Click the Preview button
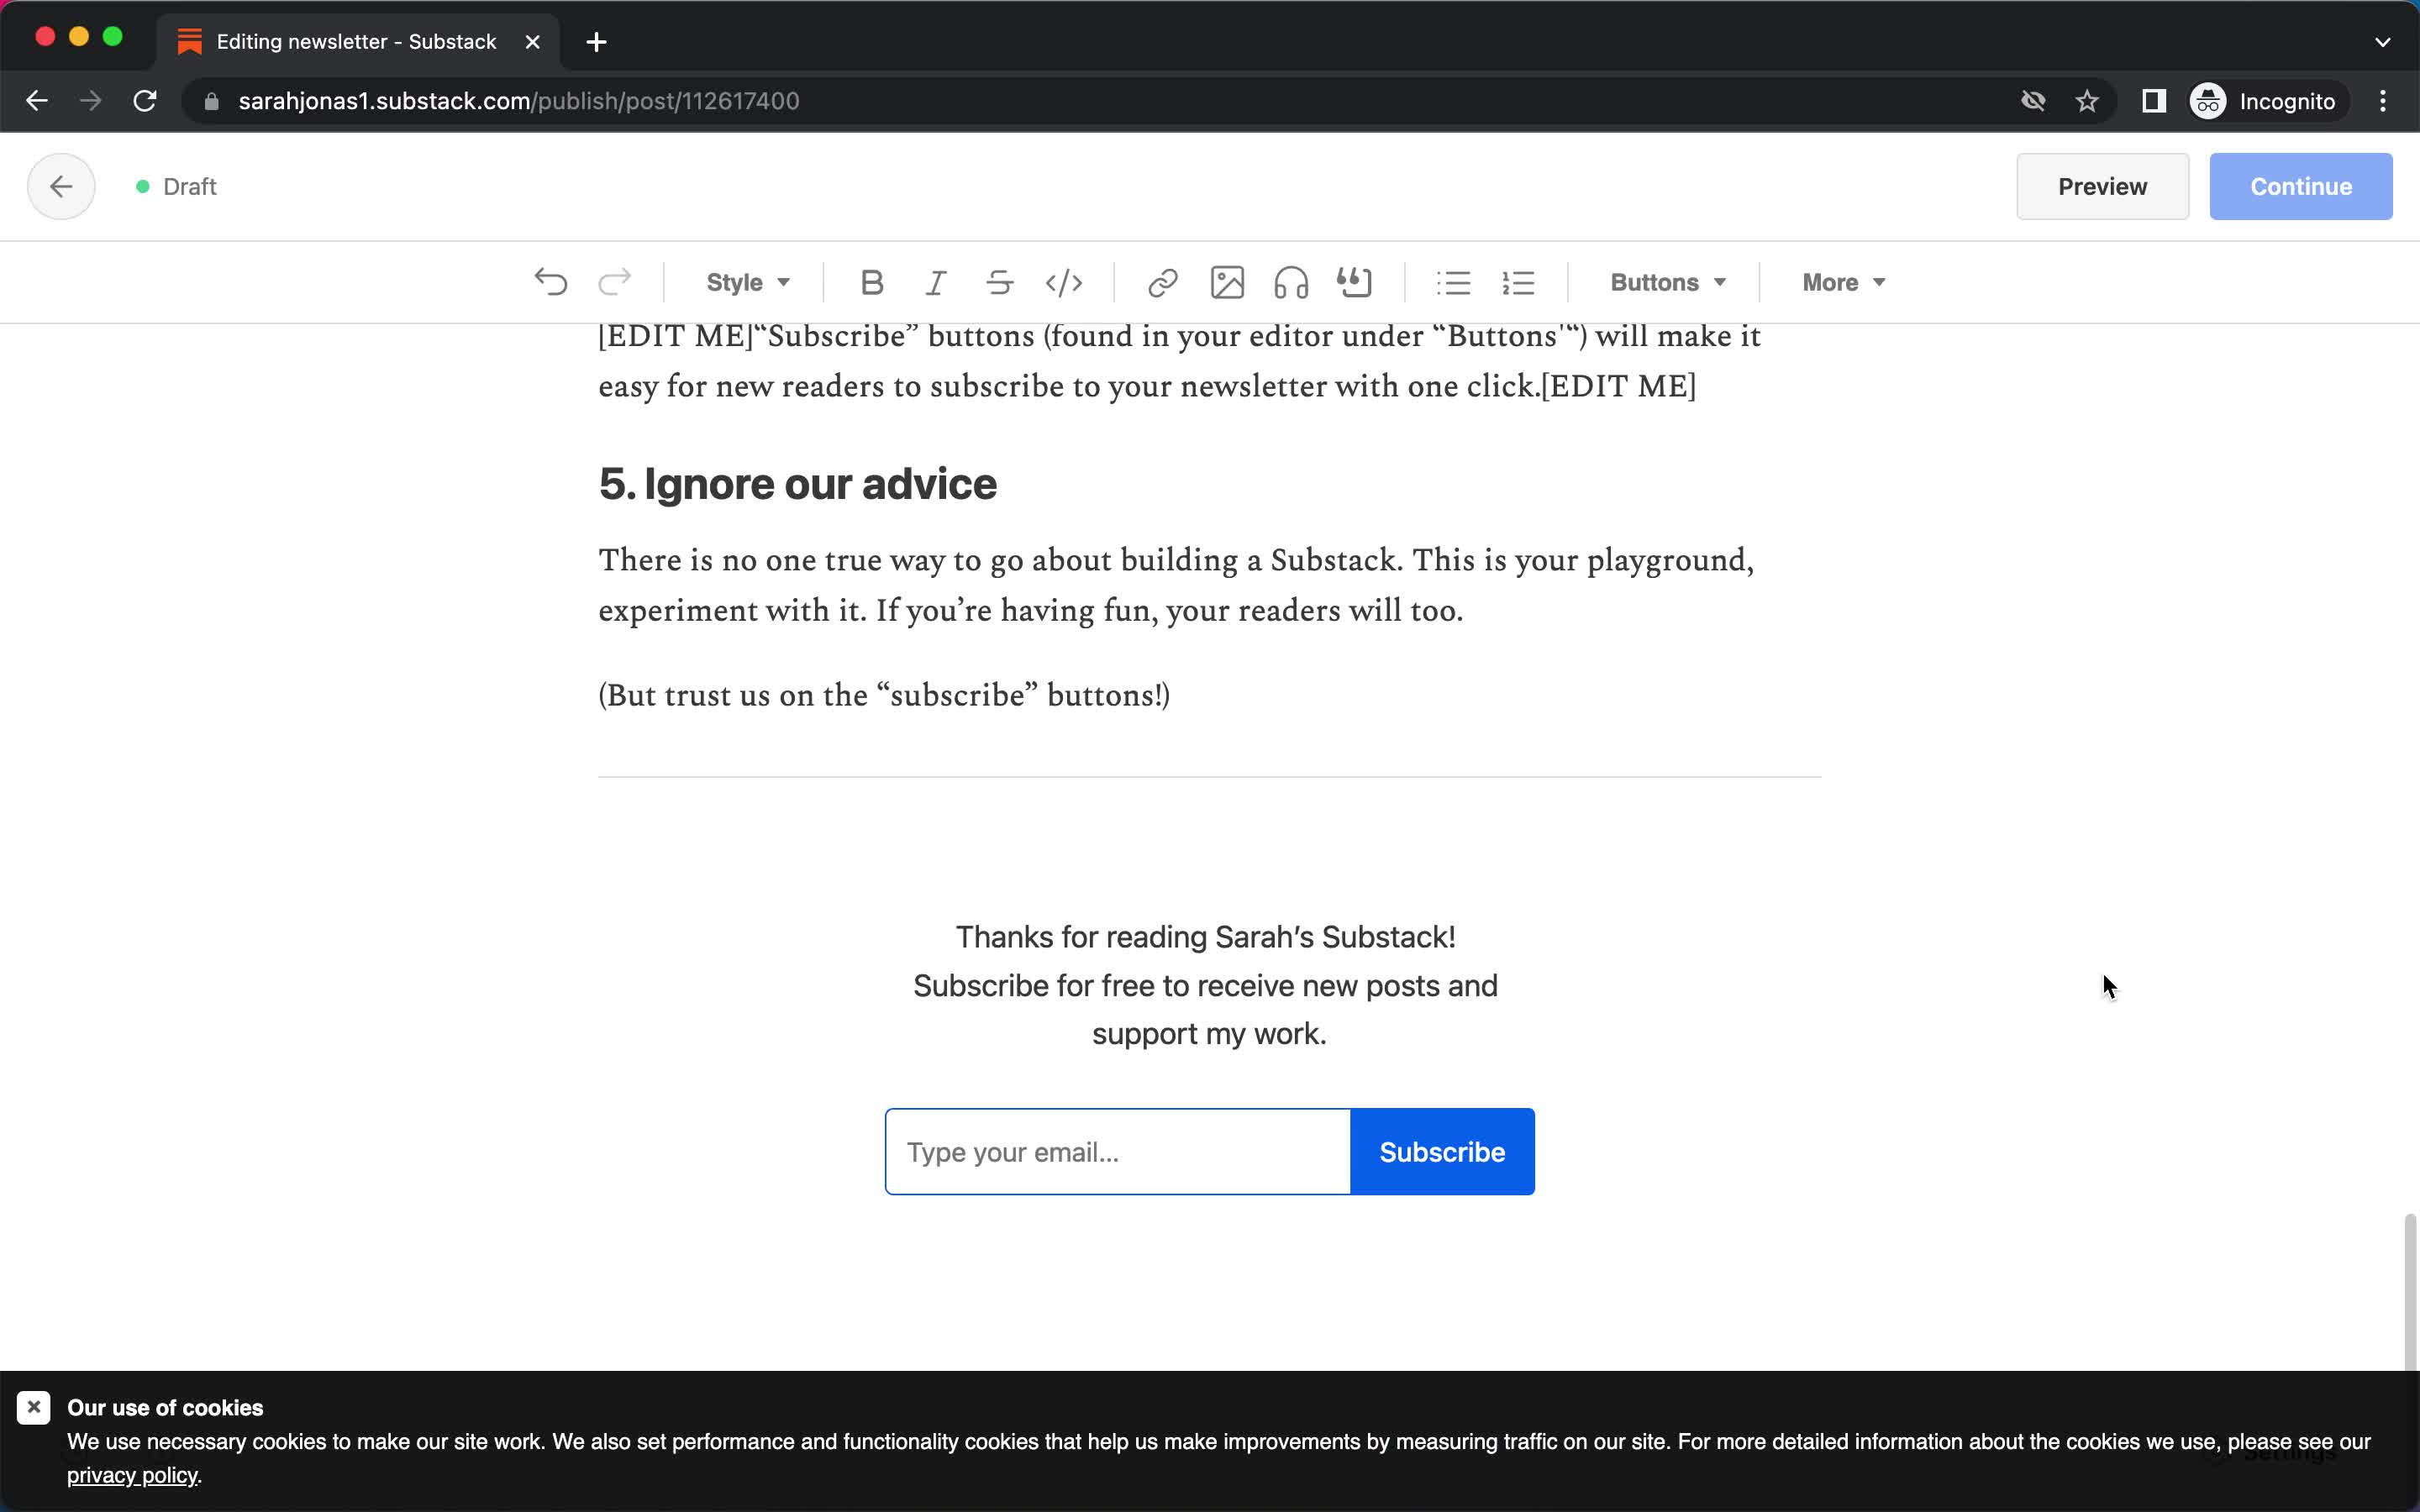 tap(2102, 187)
